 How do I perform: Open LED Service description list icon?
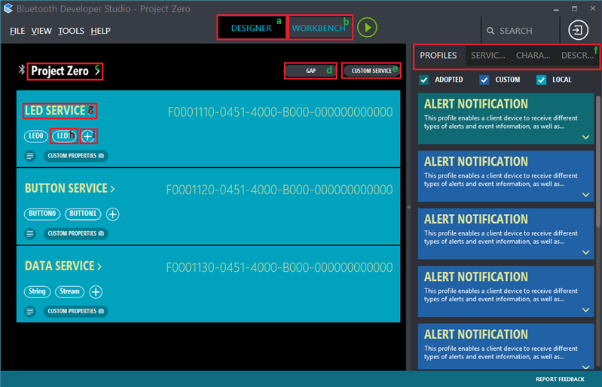pos(30,156)
